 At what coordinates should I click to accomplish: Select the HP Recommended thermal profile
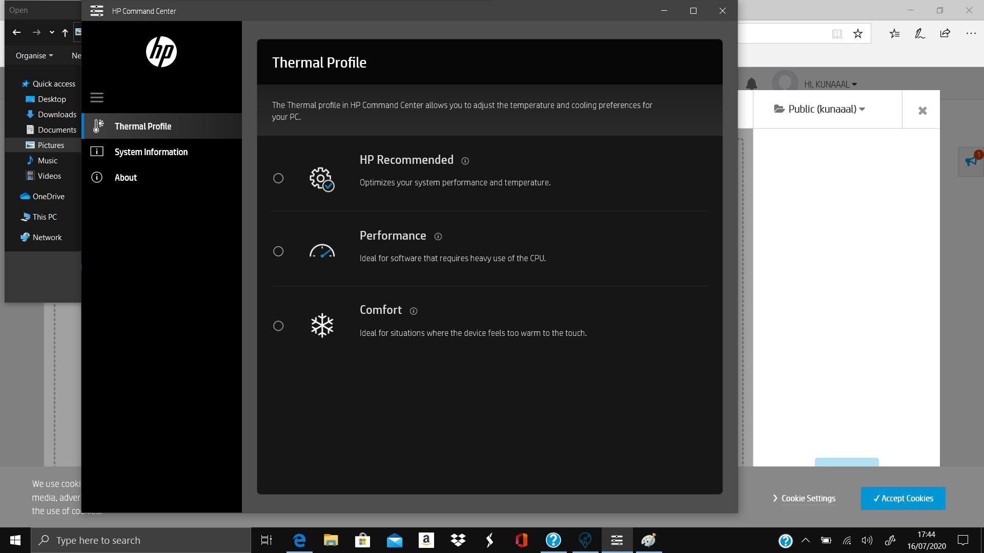pyautogui.click(x=278, y=178)
